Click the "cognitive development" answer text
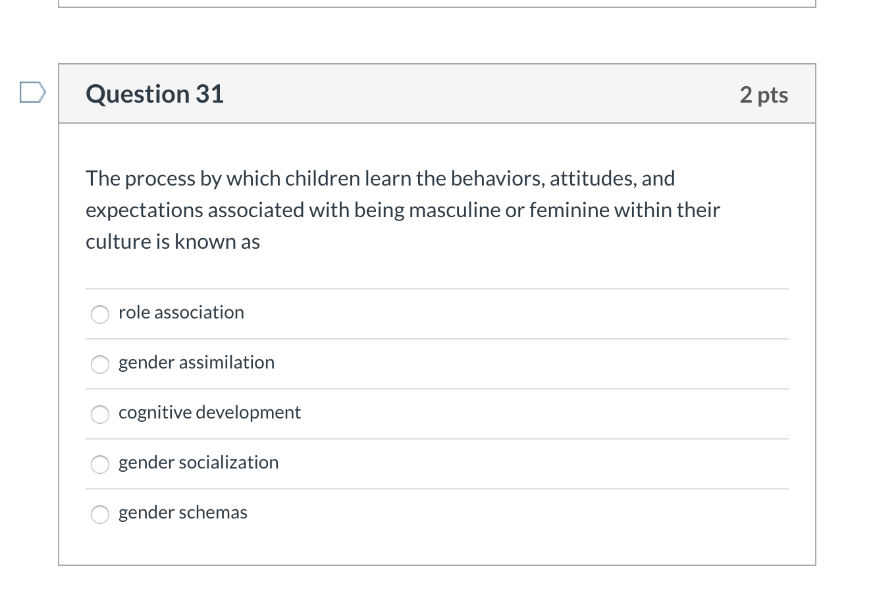 coord(209,413)
